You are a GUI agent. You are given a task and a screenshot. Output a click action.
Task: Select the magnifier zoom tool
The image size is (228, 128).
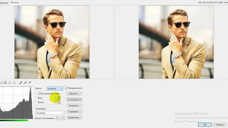click(9, 83)
